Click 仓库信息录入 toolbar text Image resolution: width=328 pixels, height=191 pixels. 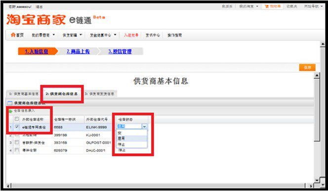pos(24,110)
